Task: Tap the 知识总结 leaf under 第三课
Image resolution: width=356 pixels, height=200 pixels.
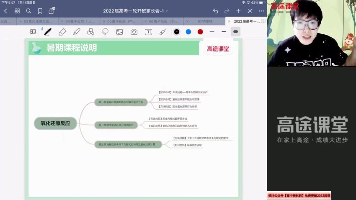Action: 187,145
